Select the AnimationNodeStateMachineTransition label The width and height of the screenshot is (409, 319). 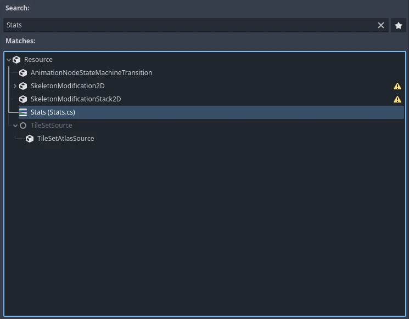[91, 73]
